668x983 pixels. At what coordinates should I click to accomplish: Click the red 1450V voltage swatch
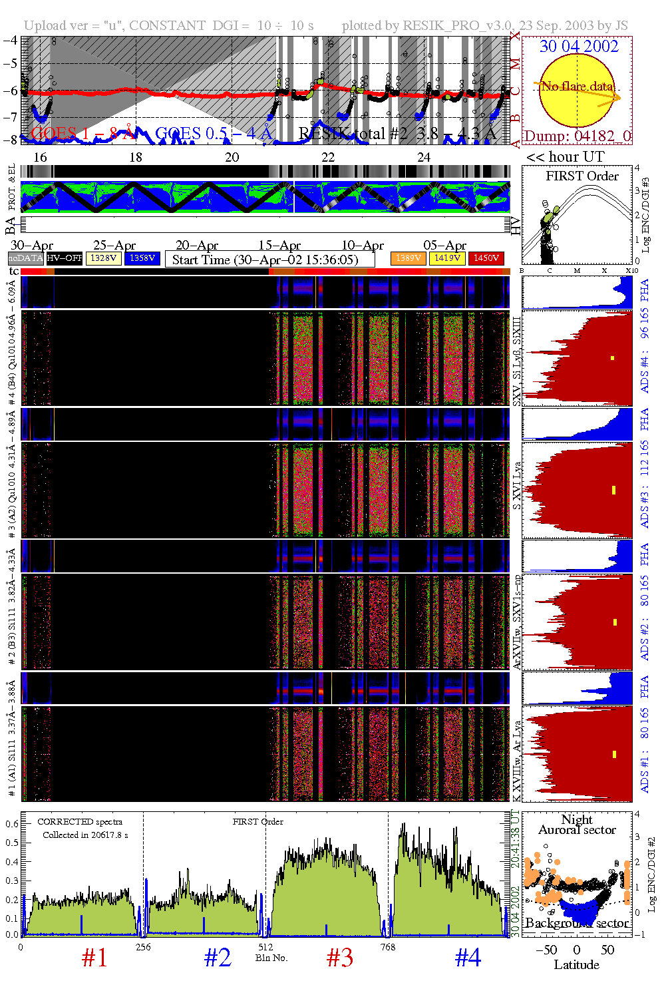point(486,258)
